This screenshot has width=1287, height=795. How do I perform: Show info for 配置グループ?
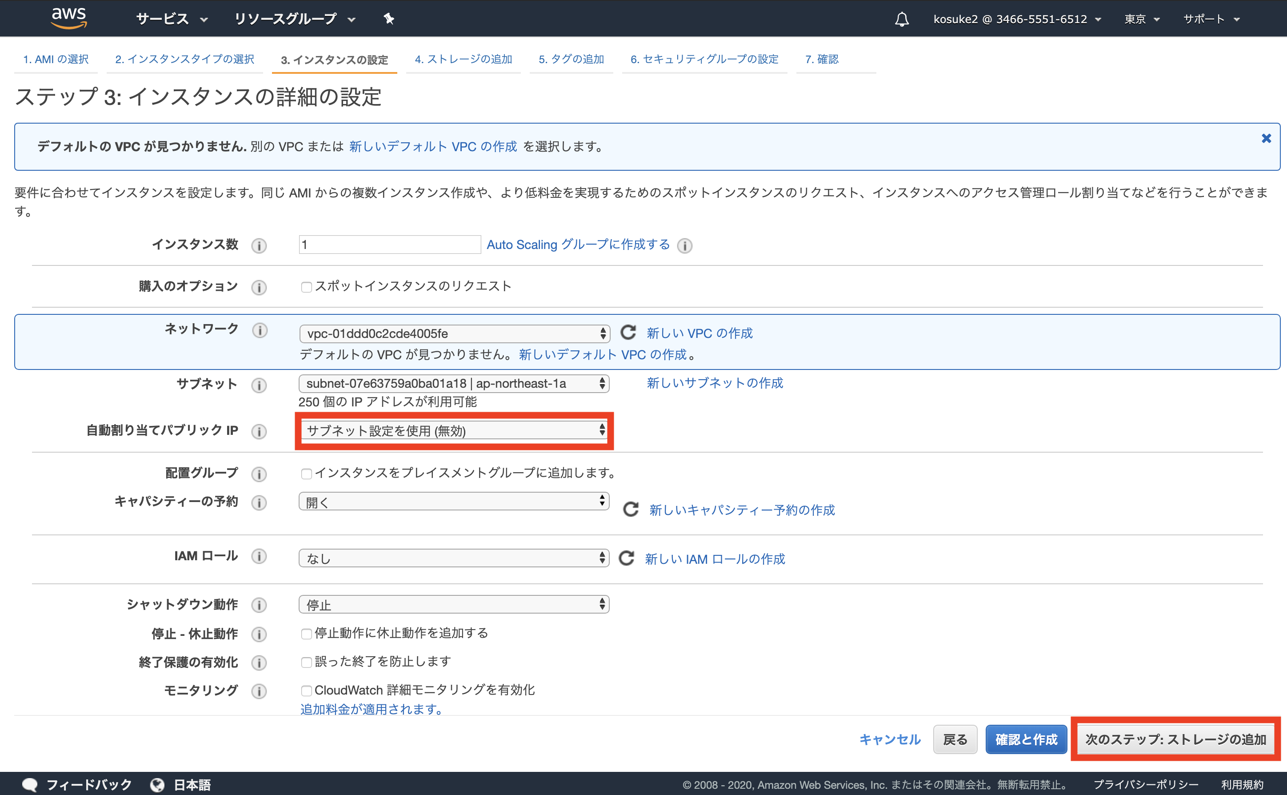click(x=259, y=474)
